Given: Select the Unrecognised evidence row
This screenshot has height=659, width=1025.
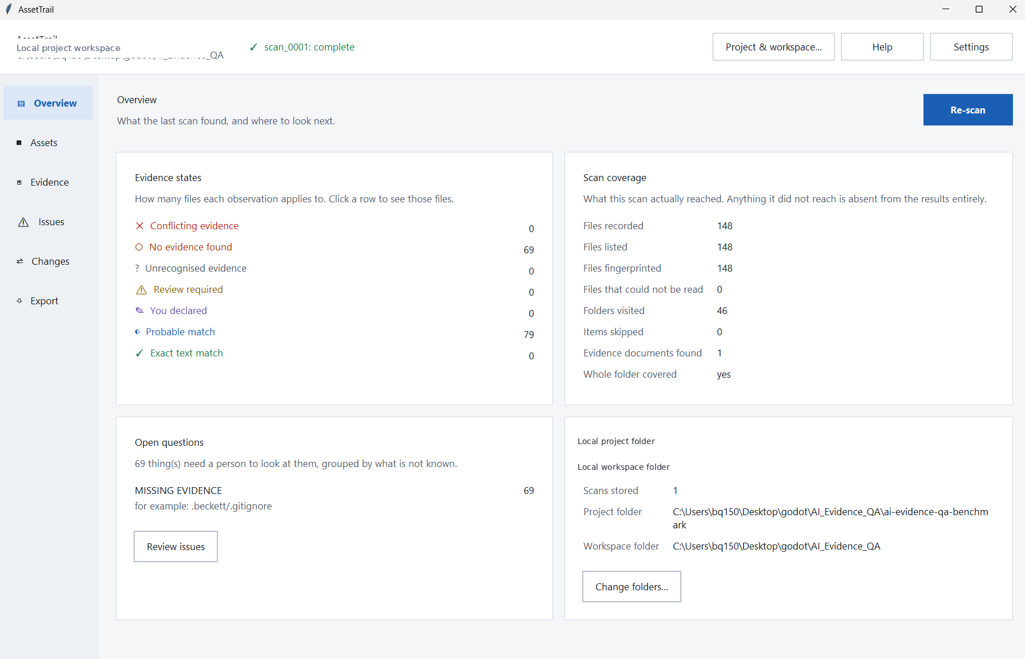Looking at the screenshot, I should coord(334,269).
